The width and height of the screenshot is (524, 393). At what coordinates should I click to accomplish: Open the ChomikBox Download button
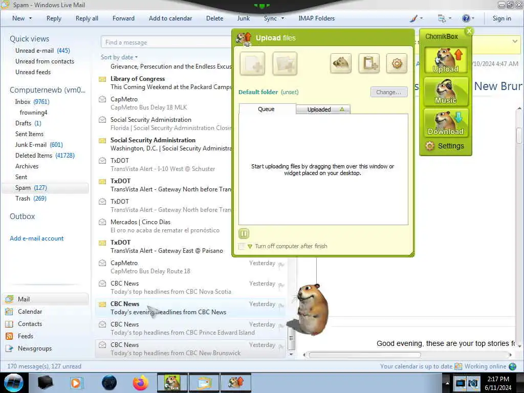[446, 123]
